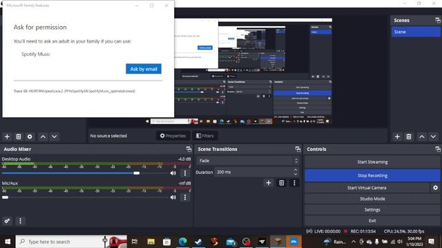Pop out the Audio Mixer dock
Screen dimensions: 442x248
coord(189,149)
